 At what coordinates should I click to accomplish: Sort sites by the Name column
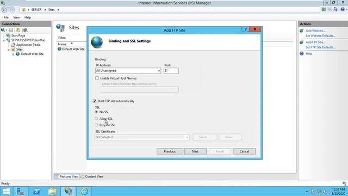[x=62, y=44]
